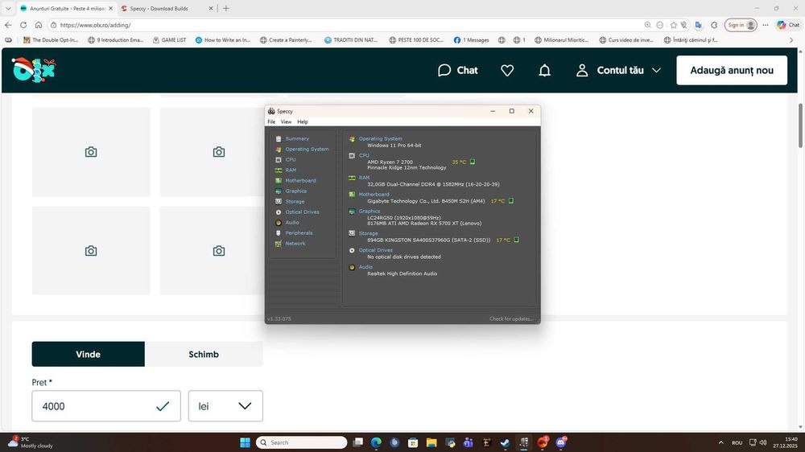Select Graphics in Speccy sidebar
The image size is (805, 452).
point(295,191)
